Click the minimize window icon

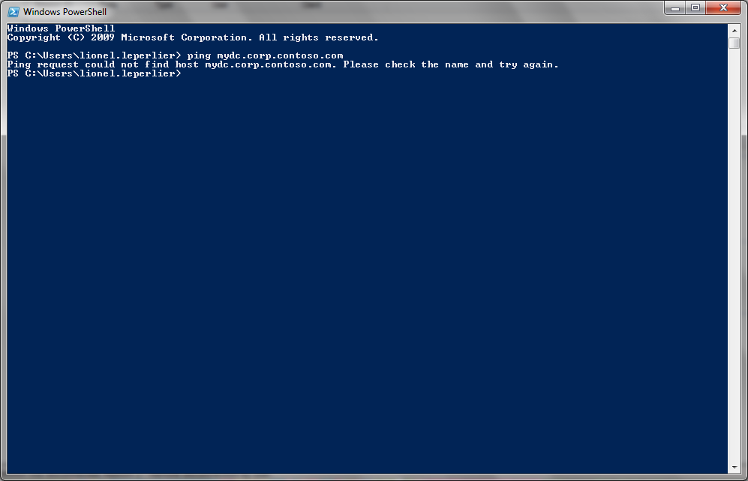tap(676, 7)
